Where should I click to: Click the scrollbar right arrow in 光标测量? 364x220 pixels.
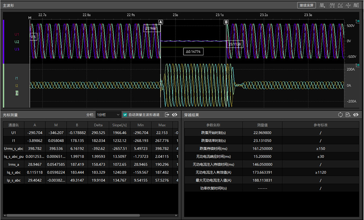coord(176,215)
